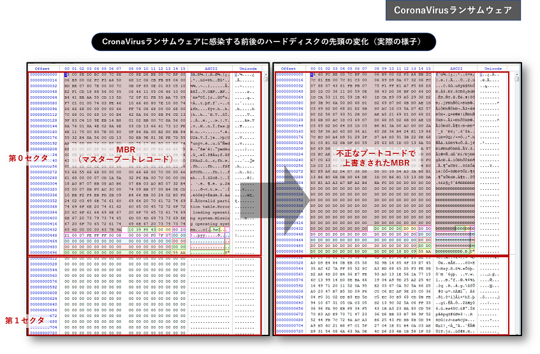Screen dimensions: 540x354
Task: Select offset 00000000112 in the right hex view
Action: (x=290, y=114)
